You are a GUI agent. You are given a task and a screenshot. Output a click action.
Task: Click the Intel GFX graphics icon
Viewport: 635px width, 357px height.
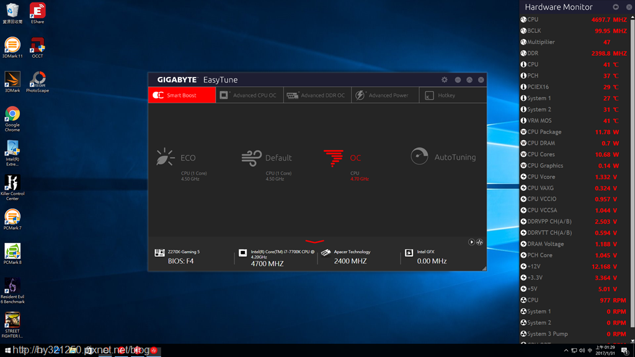tap(409, 253)
